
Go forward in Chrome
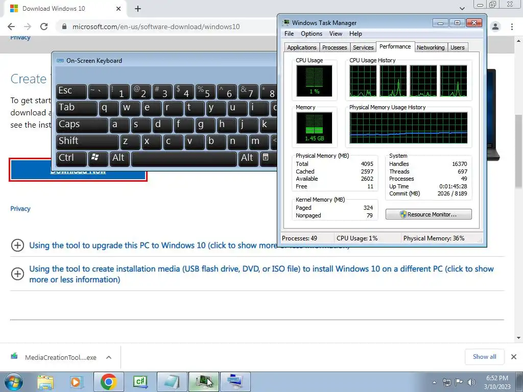point(28,27)
